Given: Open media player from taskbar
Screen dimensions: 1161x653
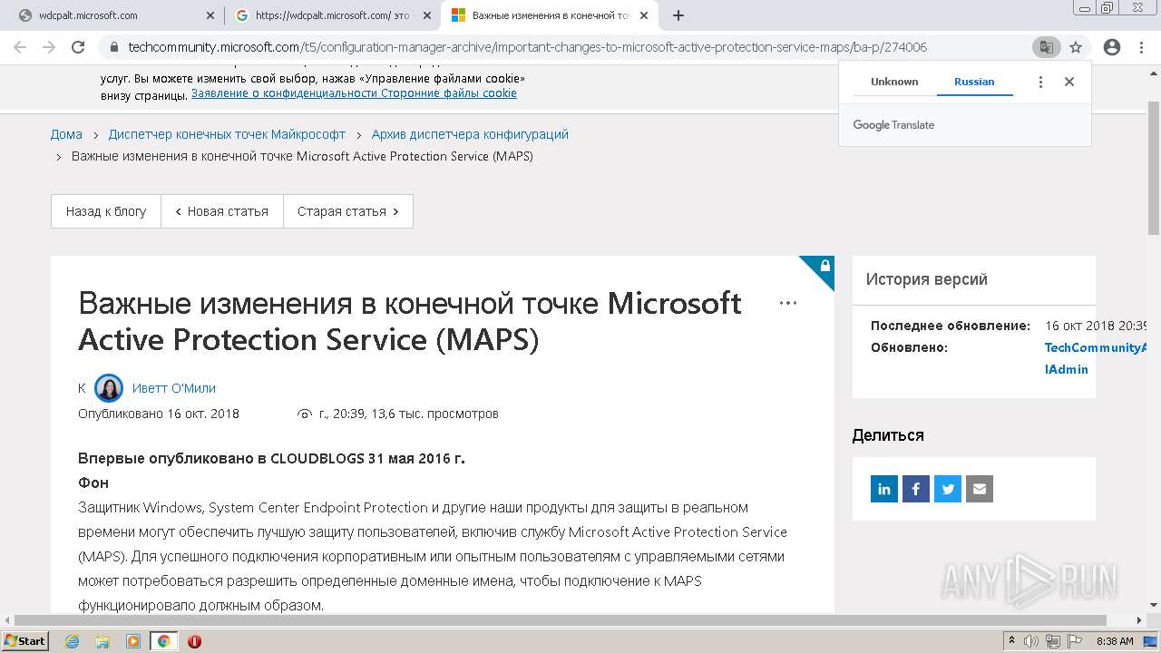Looking at the screenshot, I should [133, 641].
